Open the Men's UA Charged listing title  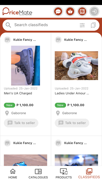tap(18, 93)
